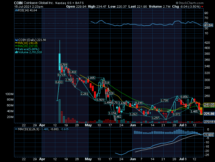Click the 1.005 retracement label
Screen dimensions: 215x162
click(91, 78)
